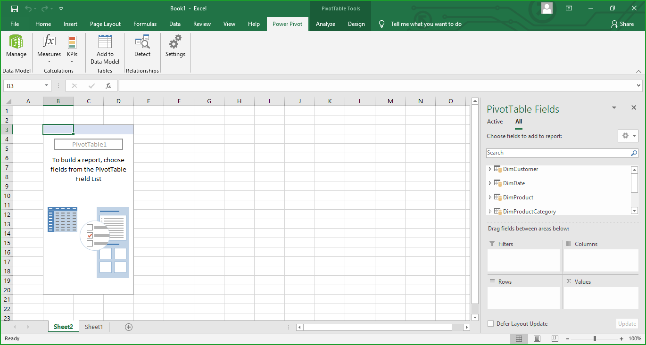Image resolution: width=646 pixels, height=345 pixels.
Task: Open the Name Box dropdown
Action: [46, 86]
